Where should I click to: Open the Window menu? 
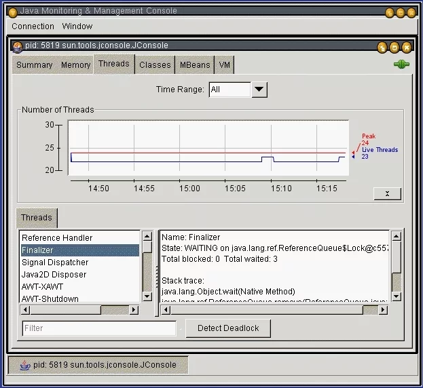coord(77,26)
